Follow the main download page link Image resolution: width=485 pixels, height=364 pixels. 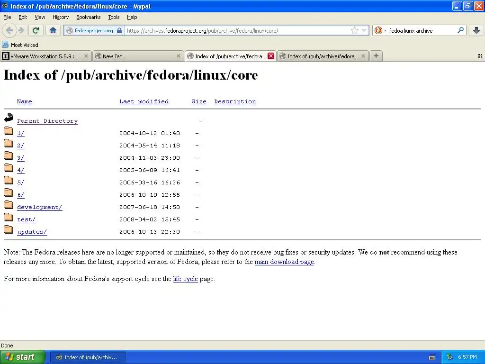click(x=284, y=262)
